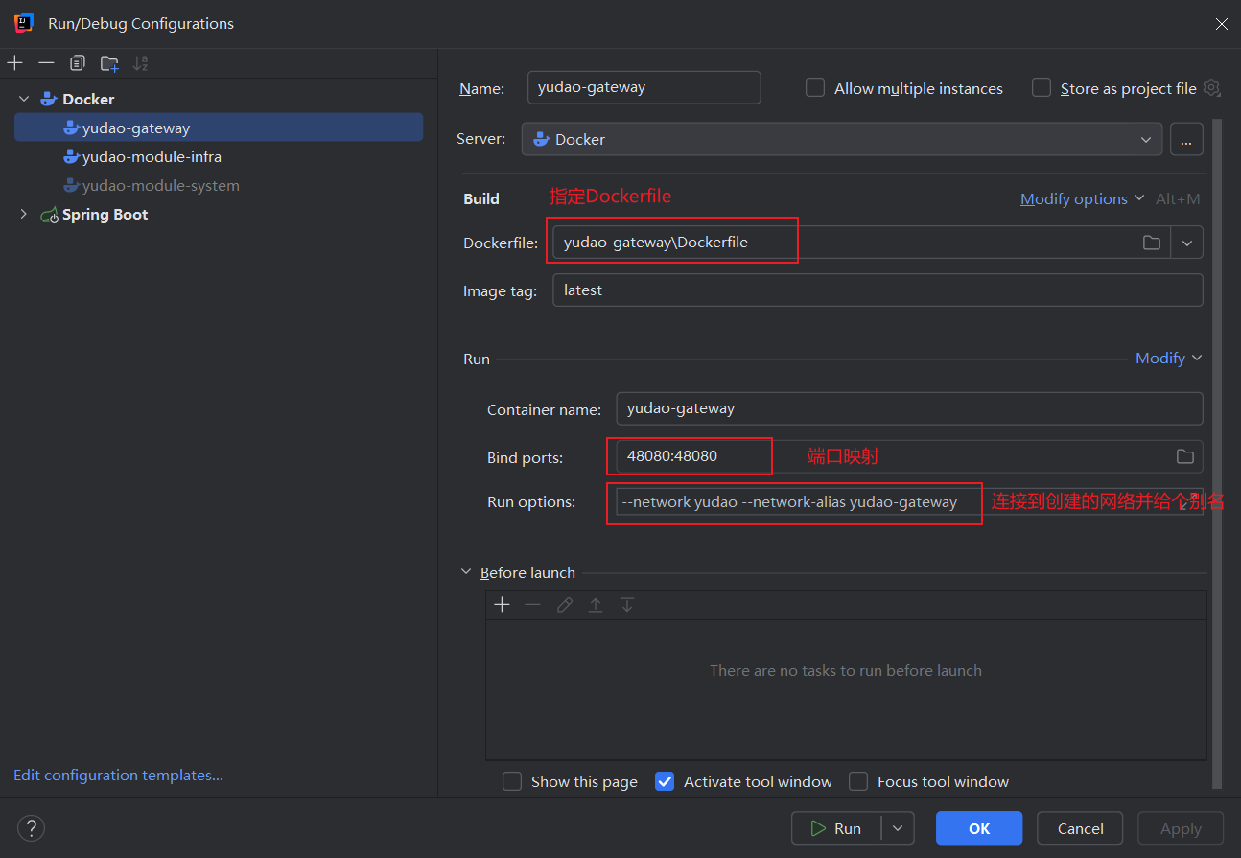Open Docker server settings ellipsis button
Viewport: 1241px width, 858px height.
(x=1186, y=139)
